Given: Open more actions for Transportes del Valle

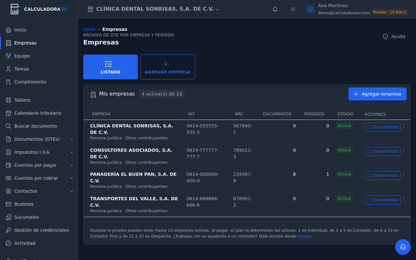Looking at the screenshot, I should point(404,199).
